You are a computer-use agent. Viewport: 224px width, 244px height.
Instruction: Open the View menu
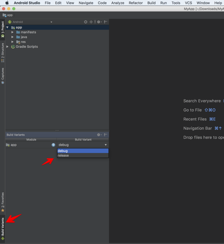(70, 3)
